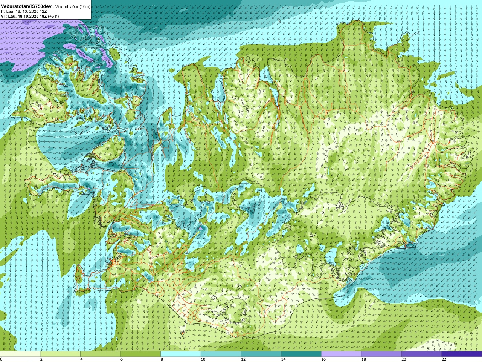The width and height of the screenshot is (482, 362).
Task: Click the "8" label on the color scale
Action: click(x=162, y=359)
